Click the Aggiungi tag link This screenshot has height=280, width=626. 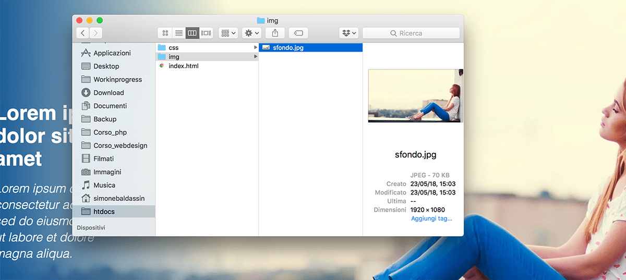point(431,218)
